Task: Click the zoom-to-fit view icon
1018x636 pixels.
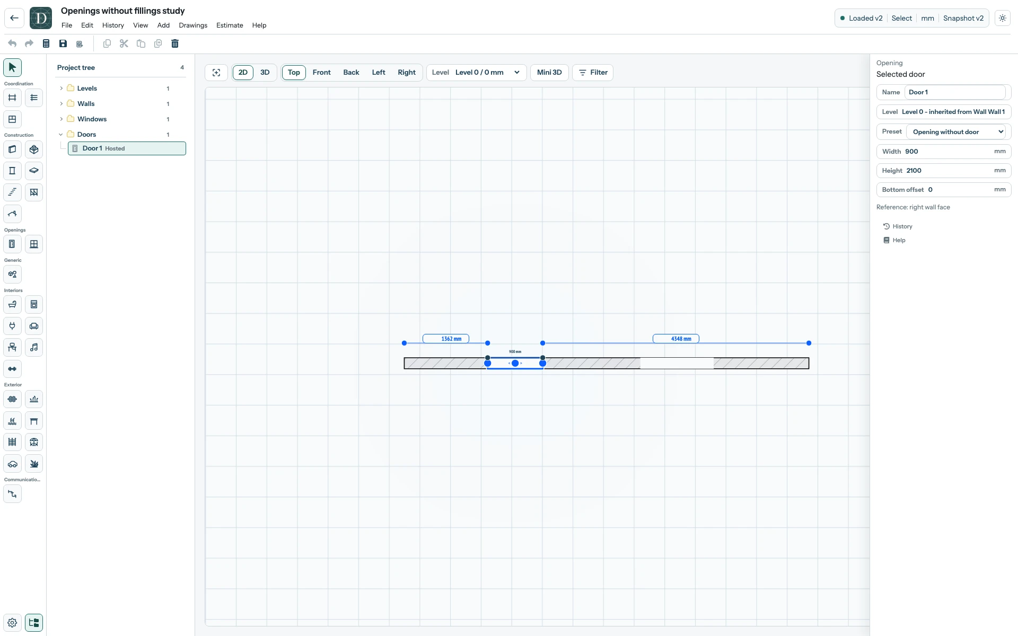Action: pos(216,73)
